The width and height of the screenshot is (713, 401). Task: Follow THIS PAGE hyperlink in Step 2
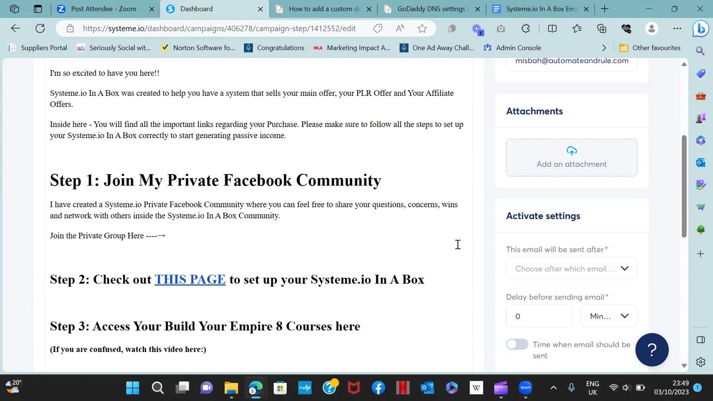tap(190, 280)
